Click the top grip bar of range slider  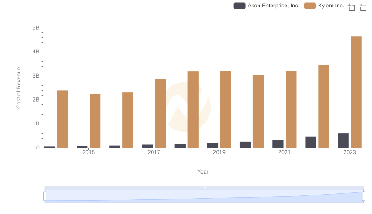point(204,188)
